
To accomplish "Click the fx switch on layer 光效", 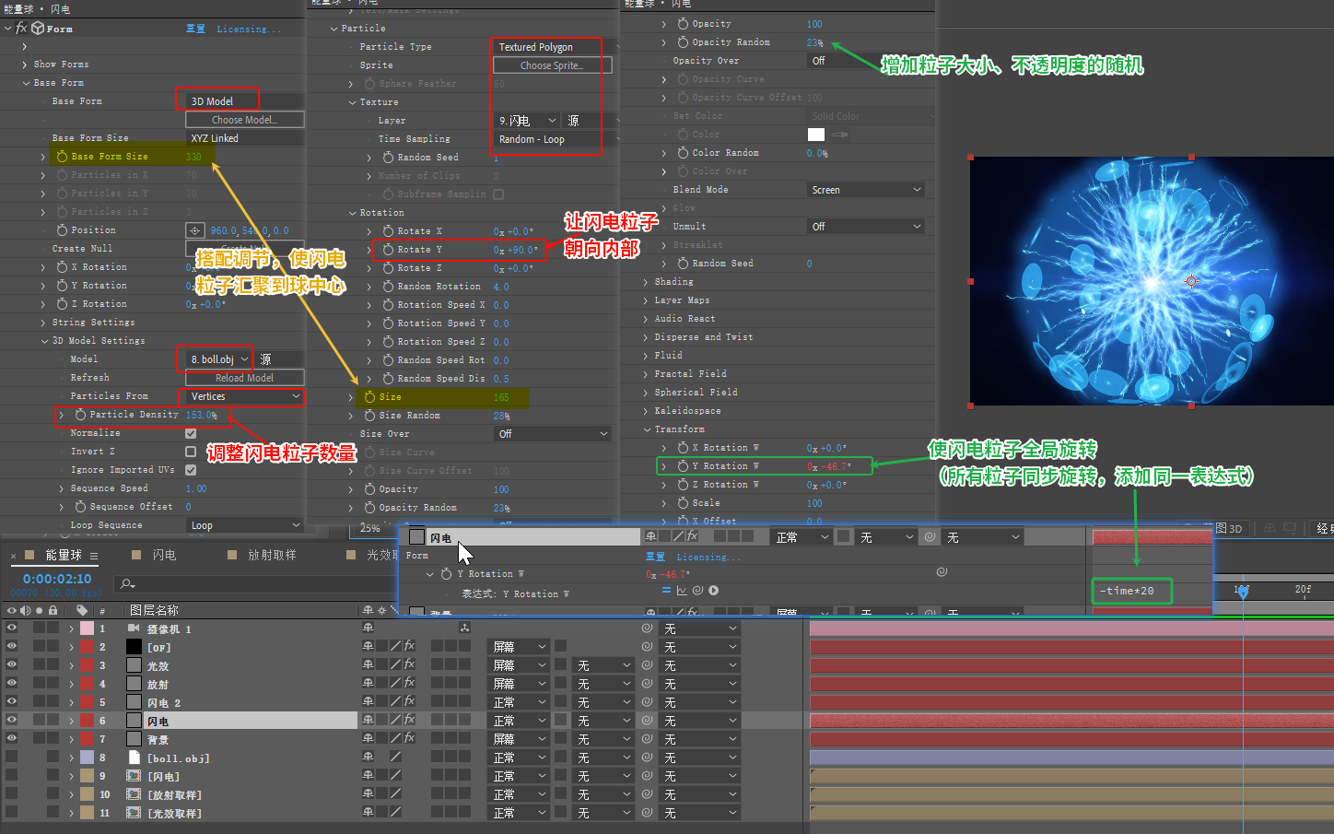I will 409,665.
